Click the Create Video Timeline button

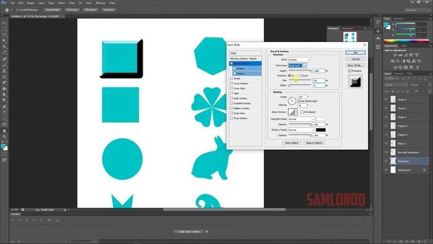pyautogui.click(x=189, y=232)
